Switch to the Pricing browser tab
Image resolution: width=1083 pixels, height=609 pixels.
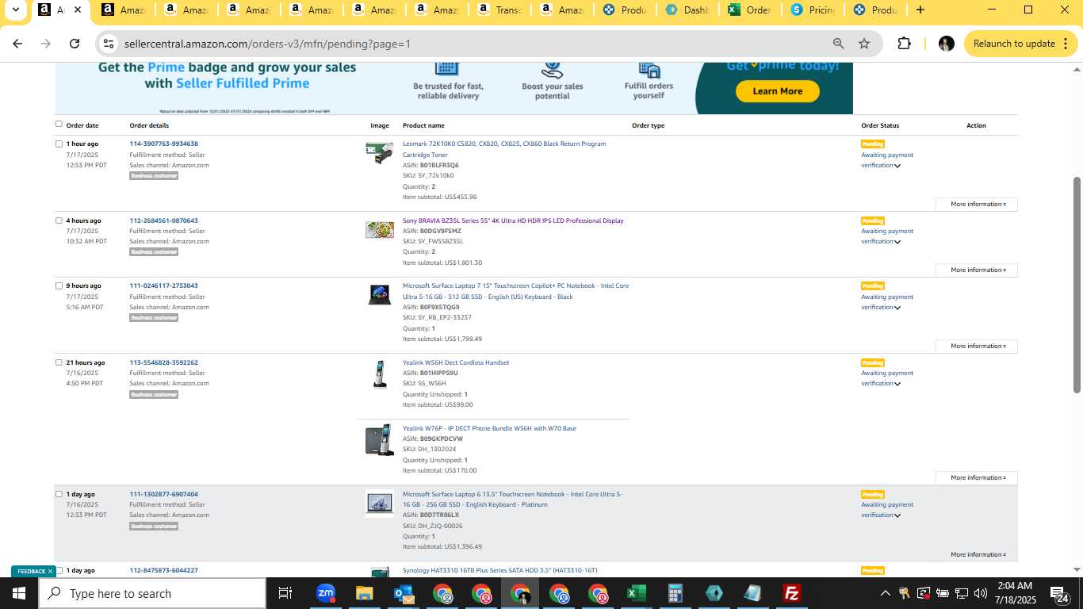[813, 10]
